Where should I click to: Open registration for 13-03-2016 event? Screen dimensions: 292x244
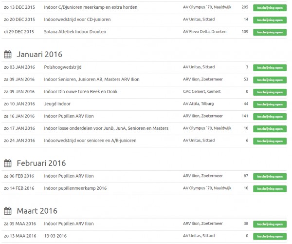269,236
